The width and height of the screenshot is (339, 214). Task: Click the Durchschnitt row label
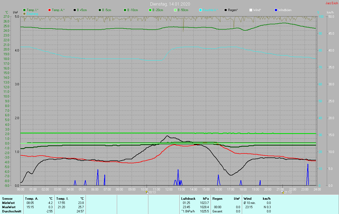[x=12, y=211]
